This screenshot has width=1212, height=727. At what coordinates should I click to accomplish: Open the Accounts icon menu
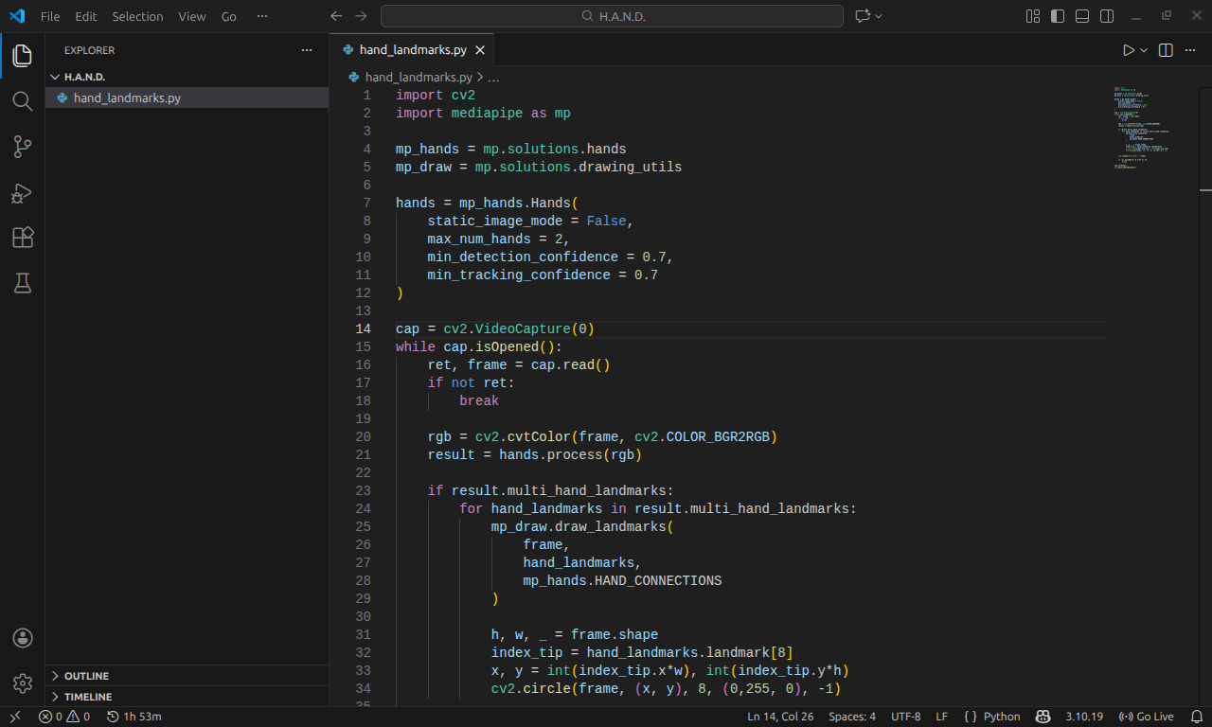coord(23,638)
